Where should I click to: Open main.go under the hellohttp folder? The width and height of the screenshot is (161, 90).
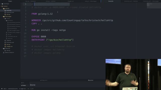click(8, 14)
